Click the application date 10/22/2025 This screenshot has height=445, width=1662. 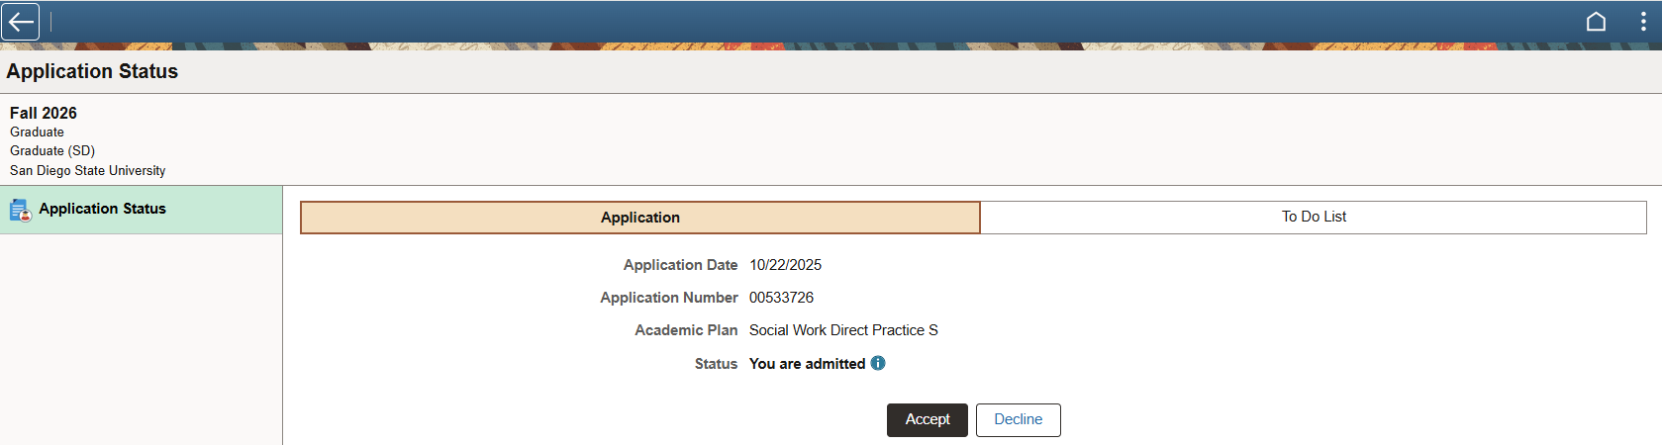[785, 265]
